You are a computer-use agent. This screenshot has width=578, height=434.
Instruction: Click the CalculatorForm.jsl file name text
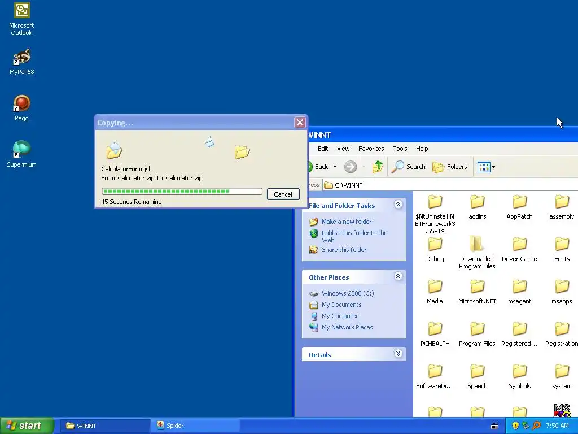[x=126, y=169]
